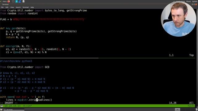Image resolution: width=198 pixels, height=111 pixels.
Task: Open the Places menu in the top panel
Action: tap(188, 1)
